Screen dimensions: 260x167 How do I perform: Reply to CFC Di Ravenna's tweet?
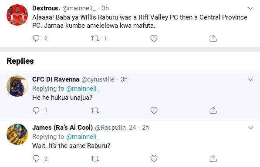(36, 110)
